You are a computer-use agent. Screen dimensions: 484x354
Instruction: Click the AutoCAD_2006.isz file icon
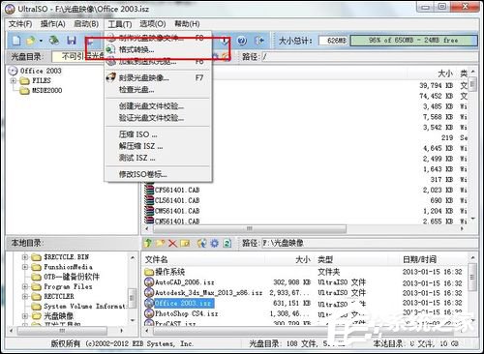(149, 282)
